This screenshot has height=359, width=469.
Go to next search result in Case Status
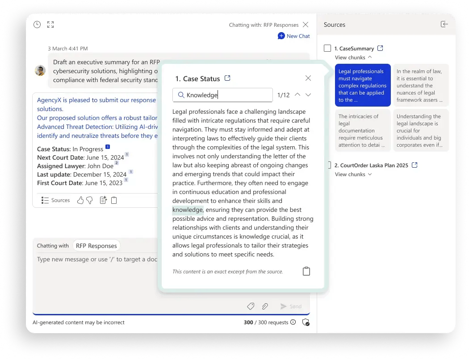coord(308,95)
